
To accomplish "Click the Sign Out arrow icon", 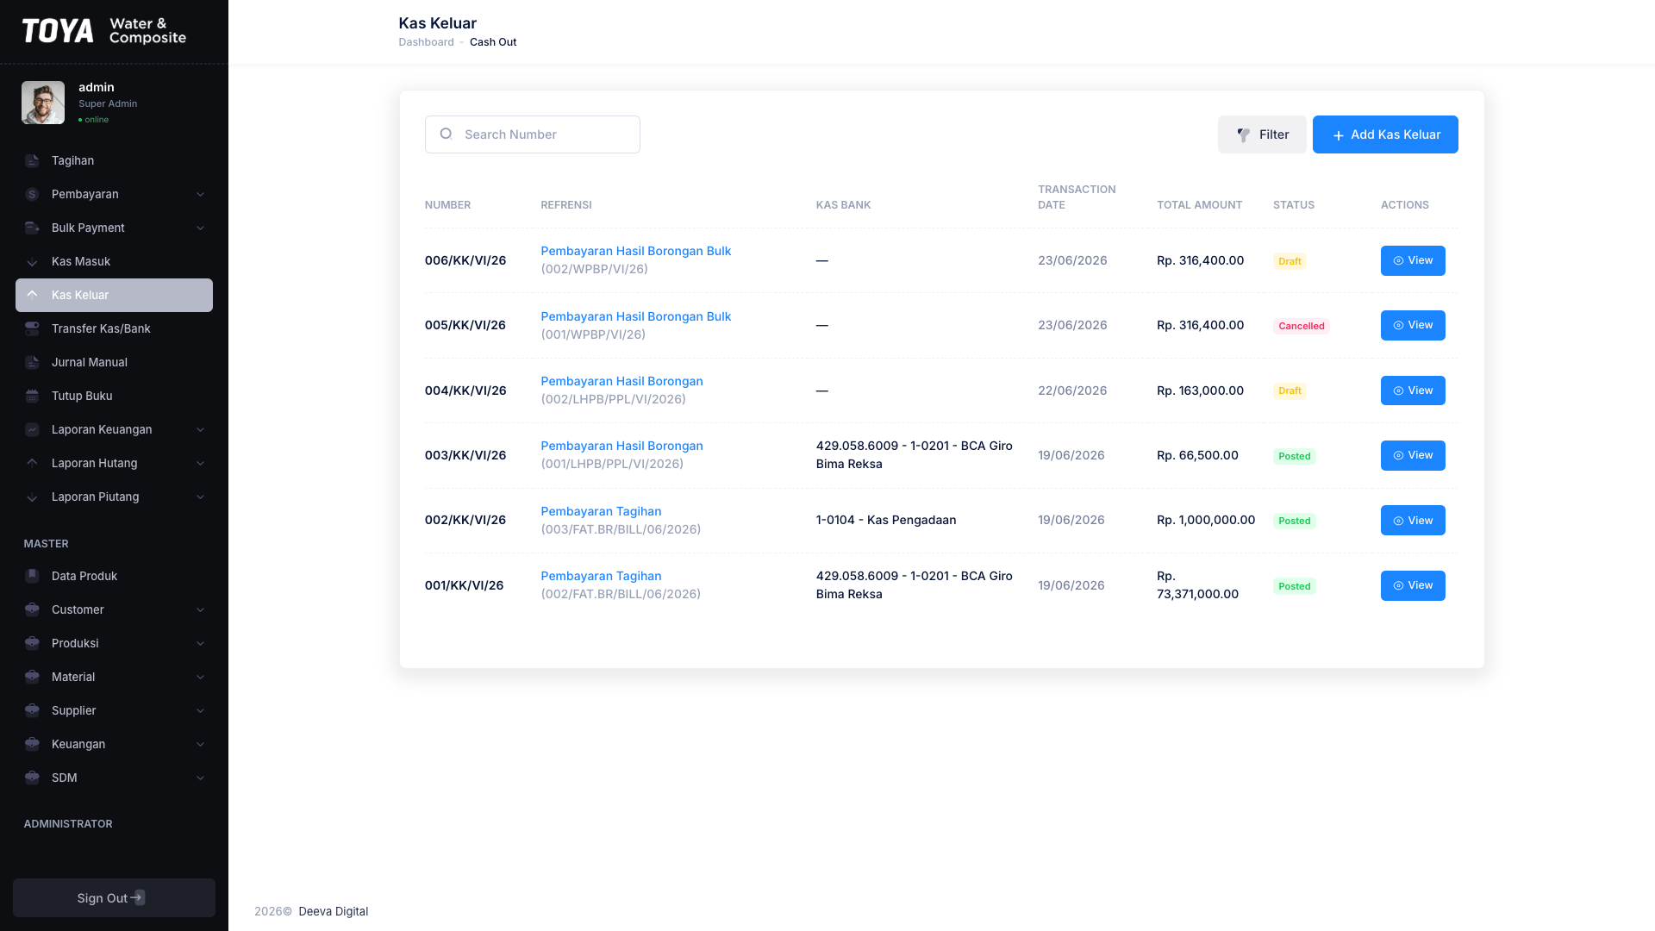I will coord(138,897).
